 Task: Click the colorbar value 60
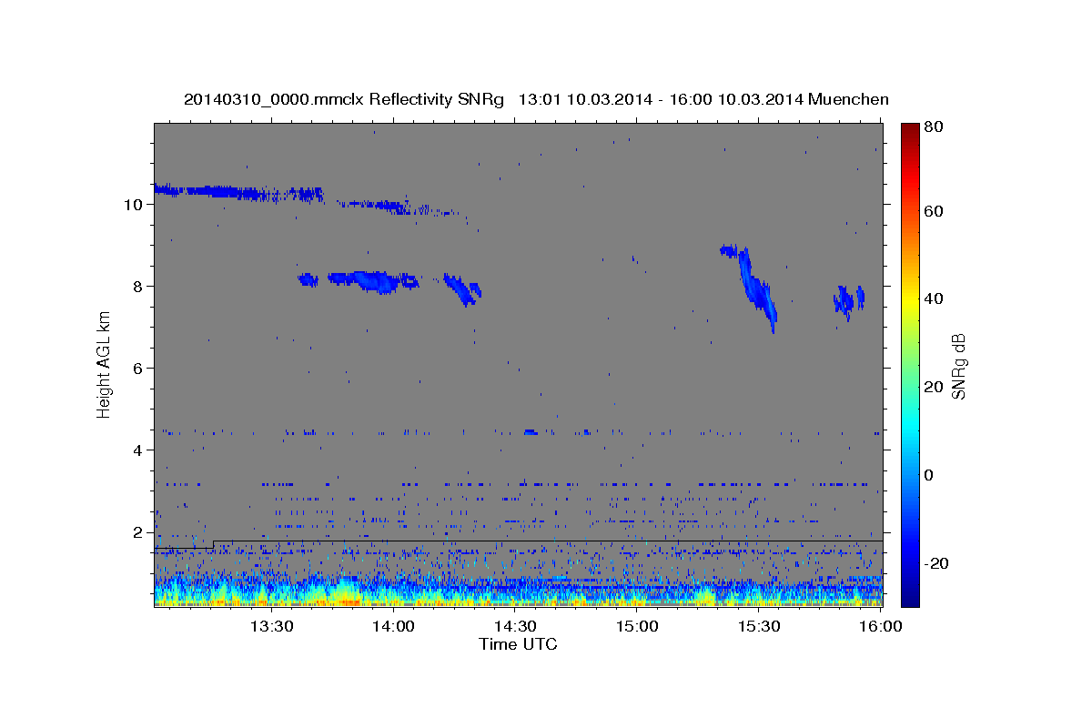click(x=935, y=211)
